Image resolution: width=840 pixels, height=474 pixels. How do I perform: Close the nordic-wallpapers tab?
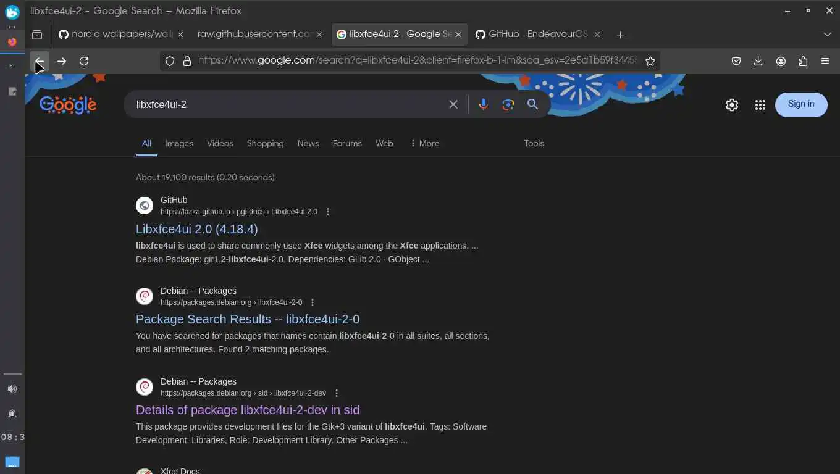[x=180, y=35]
